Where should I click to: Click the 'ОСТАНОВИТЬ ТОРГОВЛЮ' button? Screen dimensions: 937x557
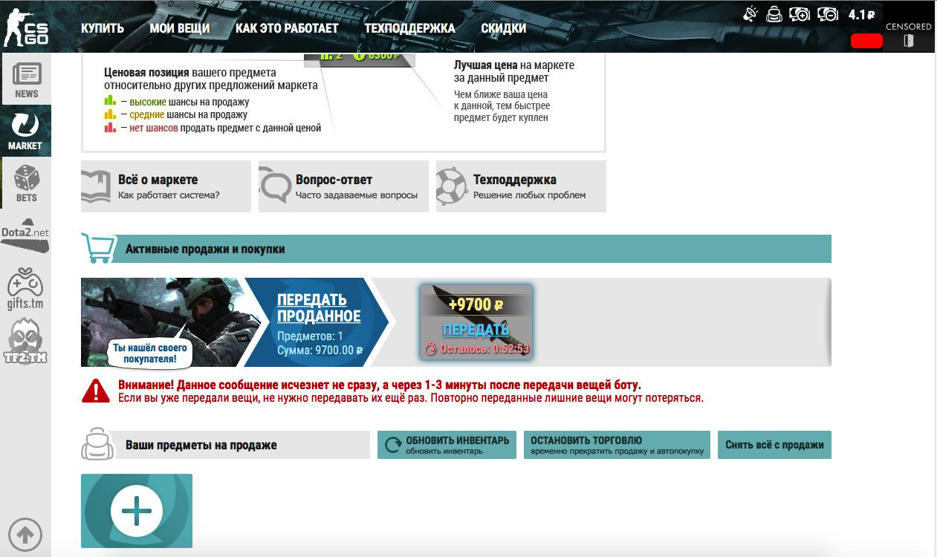617,445
